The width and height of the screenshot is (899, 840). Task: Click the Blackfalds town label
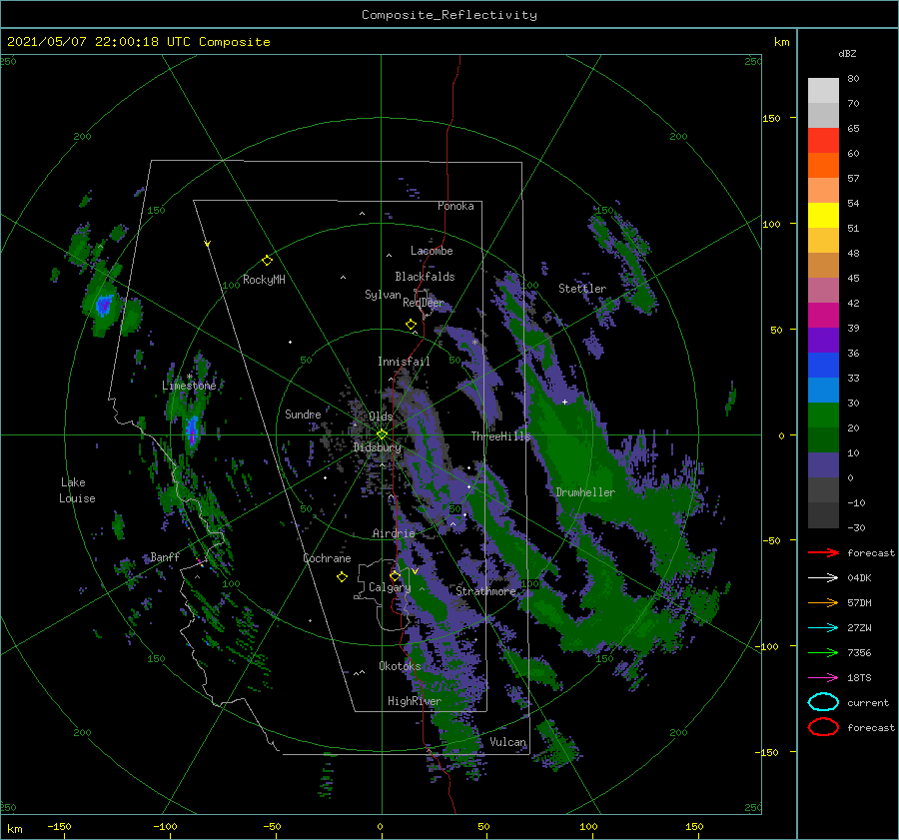pyautogui.click(x=425, y=277)
